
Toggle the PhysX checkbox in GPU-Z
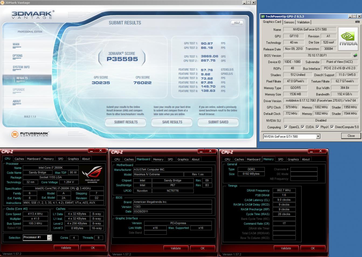pyautogui.click(x=317, y=127)
